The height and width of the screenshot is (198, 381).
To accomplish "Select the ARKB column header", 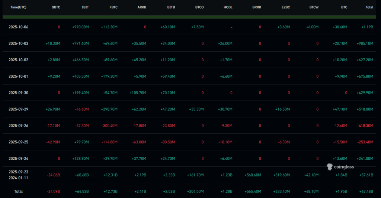I will pyautogui.click(x=141, y=7).
